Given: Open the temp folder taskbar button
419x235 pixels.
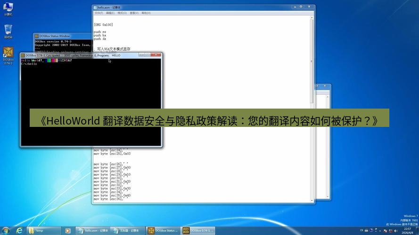Looking at the screenshot, I should click(x=44, y=230).
